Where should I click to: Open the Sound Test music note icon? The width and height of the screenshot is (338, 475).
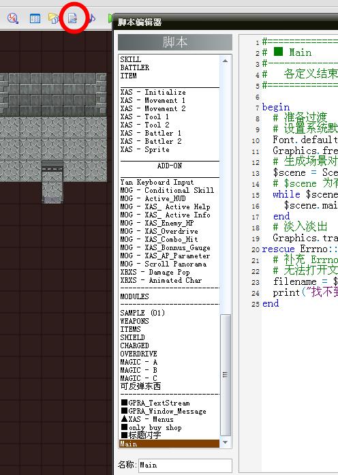(x=92, y=18)
